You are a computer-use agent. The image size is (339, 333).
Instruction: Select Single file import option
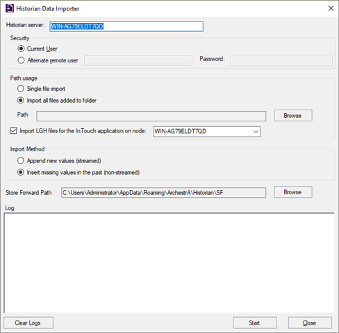[21, 89]
